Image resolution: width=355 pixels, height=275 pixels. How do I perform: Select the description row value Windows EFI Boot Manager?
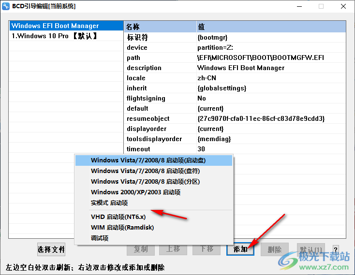coord(241,68)
